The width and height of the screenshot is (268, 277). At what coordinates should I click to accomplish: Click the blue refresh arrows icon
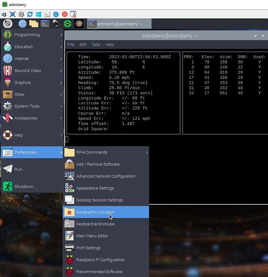click(x=30, y=14)
